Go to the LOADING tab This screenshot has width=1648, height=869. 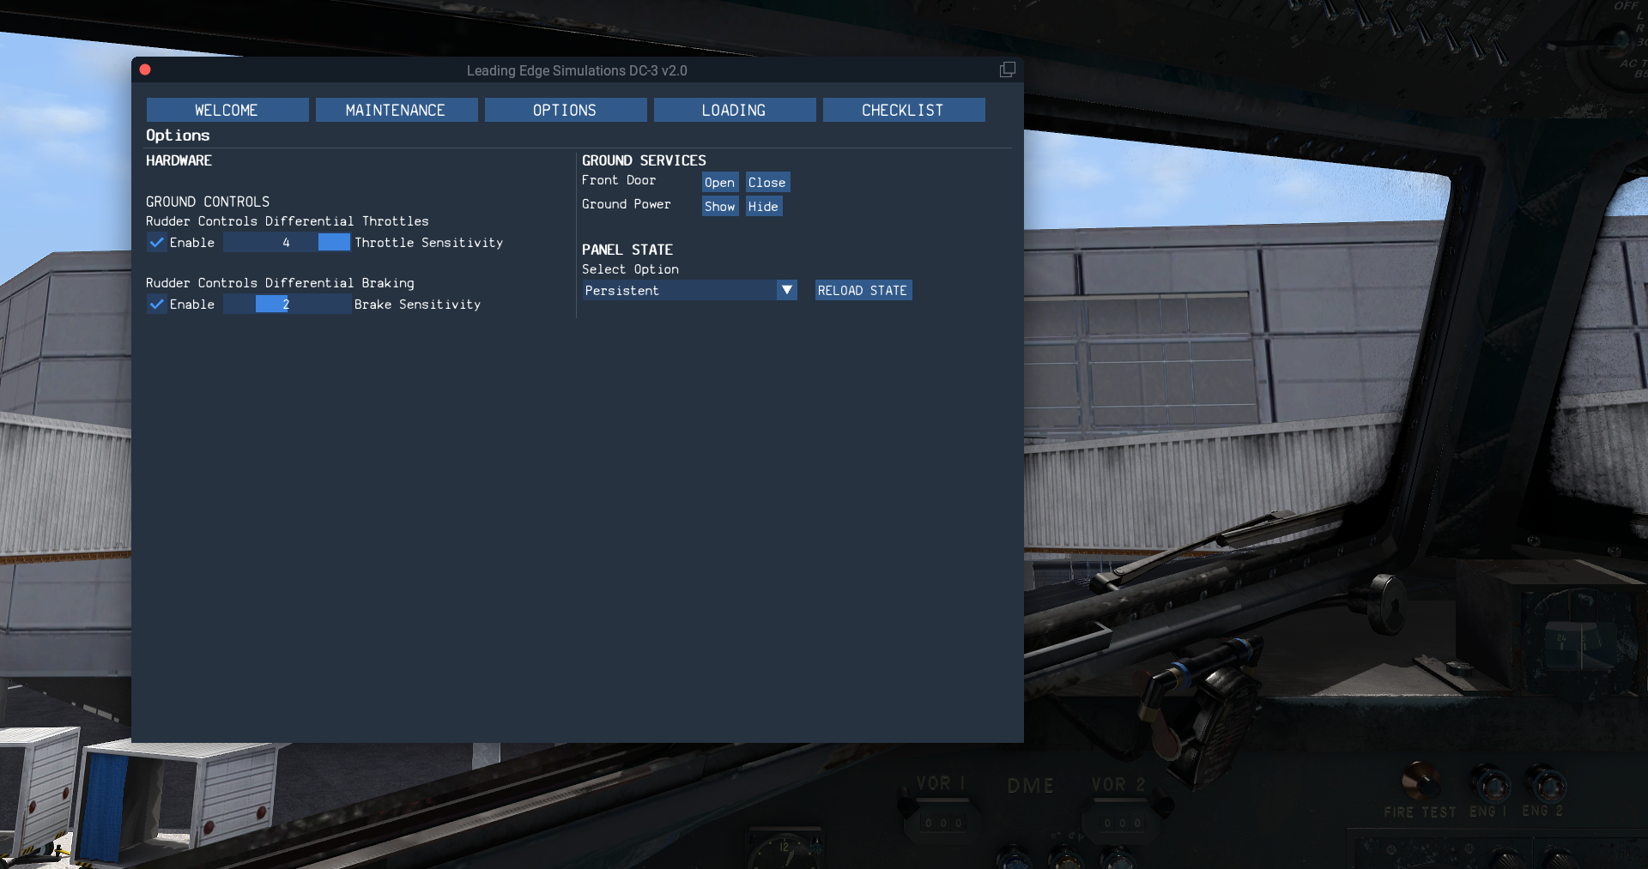click(734, 110)
